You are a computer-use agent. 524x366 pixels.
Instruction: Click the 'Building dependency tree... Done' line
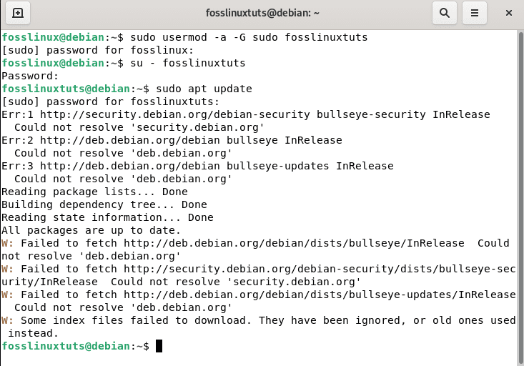click(x=104, y=204)
